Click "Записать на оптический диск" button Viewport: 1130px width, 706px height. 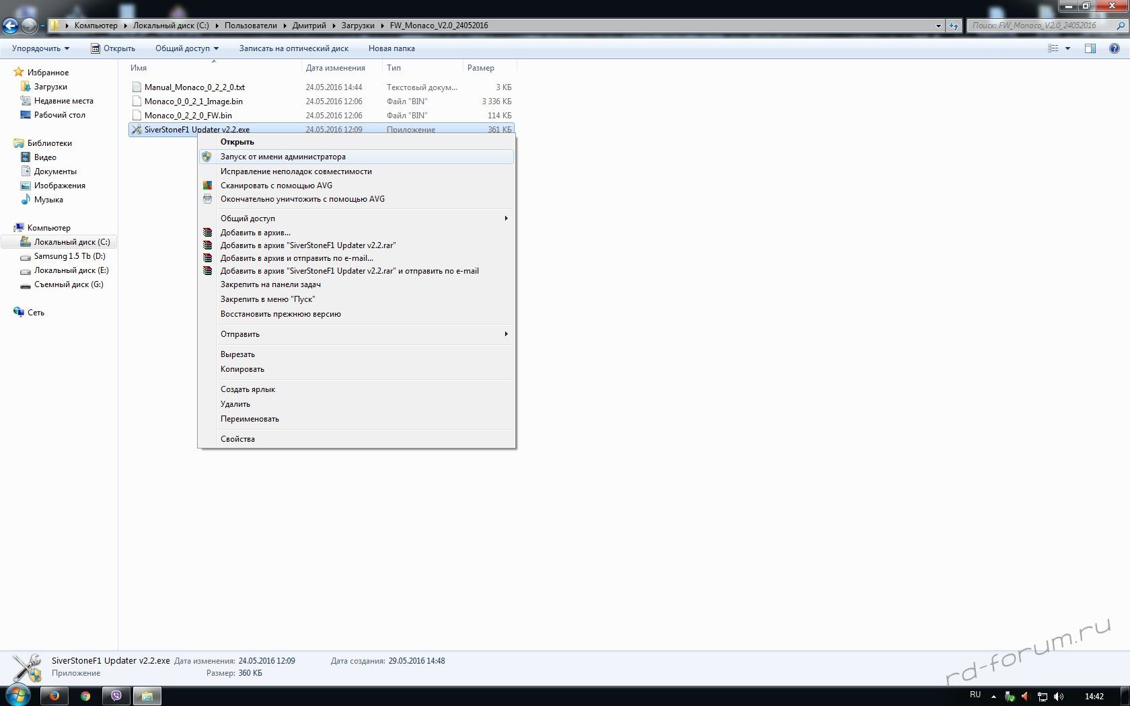coord(293,48)
